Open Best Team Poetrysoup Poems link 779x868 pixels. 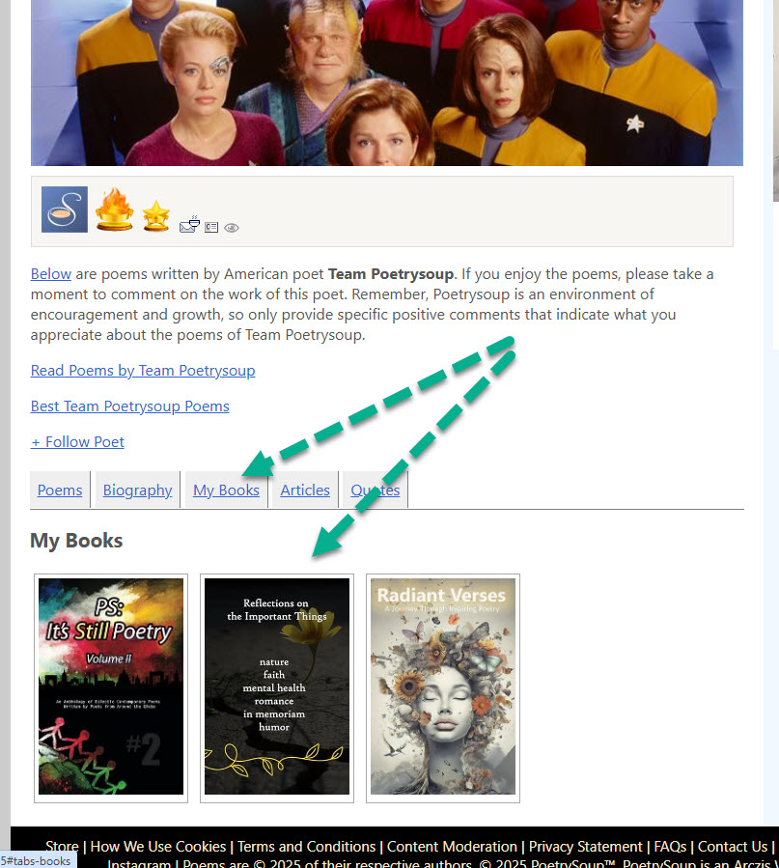[130, 406]
